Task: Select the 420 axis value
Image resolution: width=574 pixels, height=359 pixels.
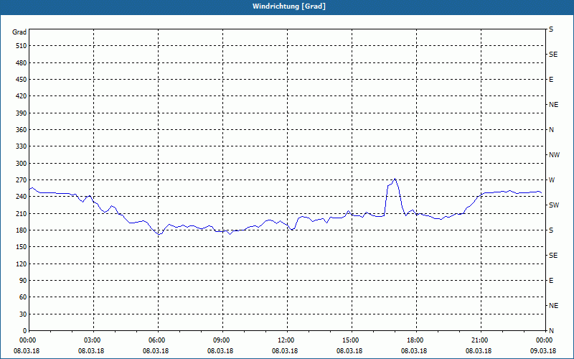Action: [22, 96]
